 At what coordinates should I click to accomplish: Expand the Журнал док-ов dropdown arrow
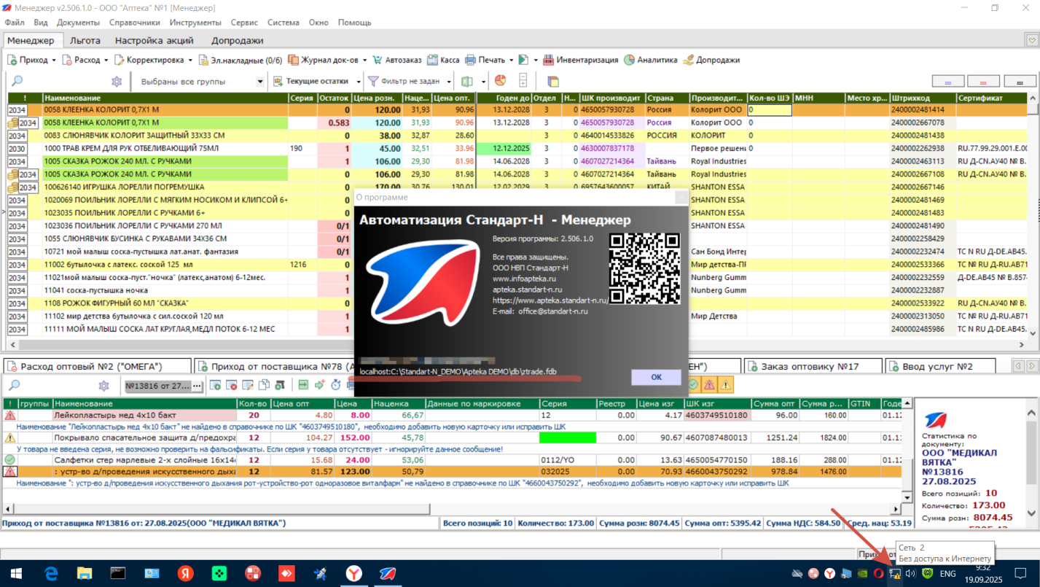click(x=364, y=60)
